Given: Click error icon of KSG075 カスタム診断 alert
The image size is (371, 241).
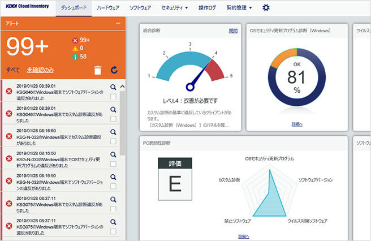Looking at the screenshot, I should tap(9, 204).
